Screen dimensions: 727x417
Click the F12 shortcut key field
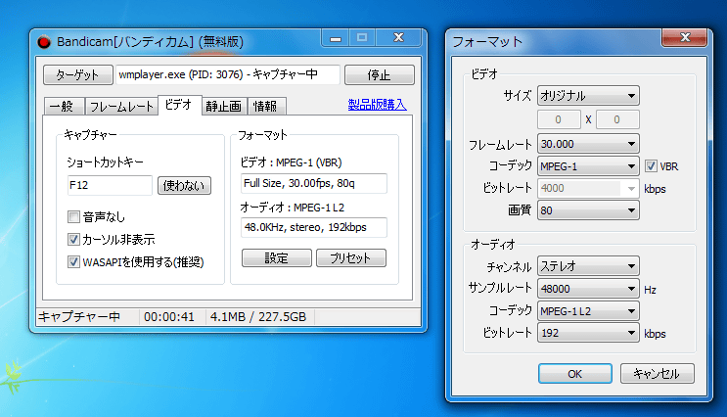pyautogui.click(x=110, y=185)
